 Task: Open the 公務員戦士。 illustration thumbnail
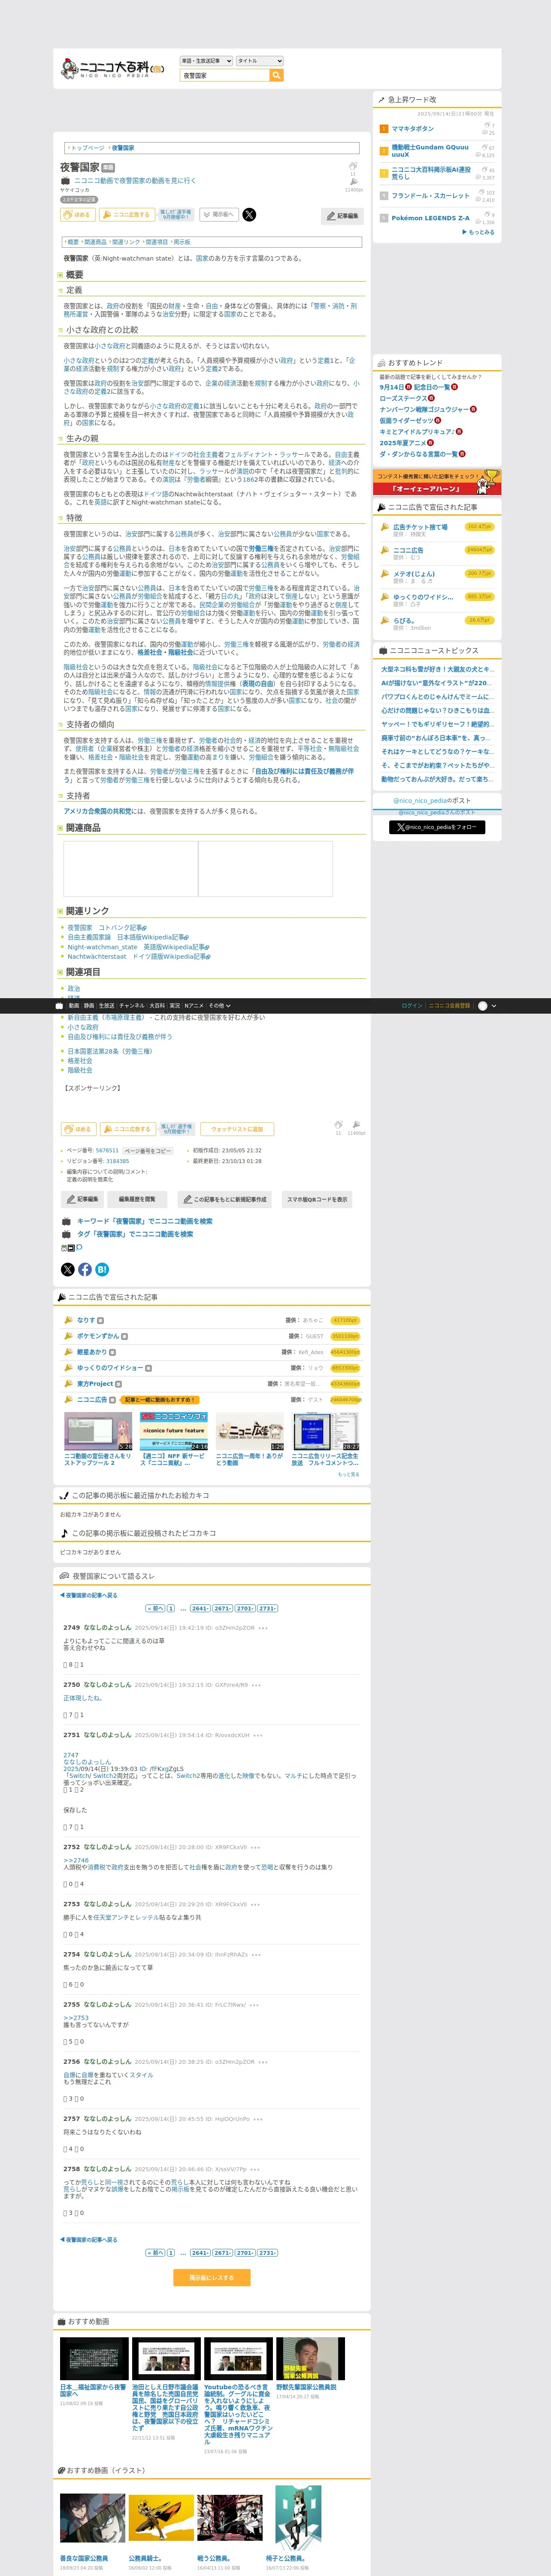[161, 2518]
